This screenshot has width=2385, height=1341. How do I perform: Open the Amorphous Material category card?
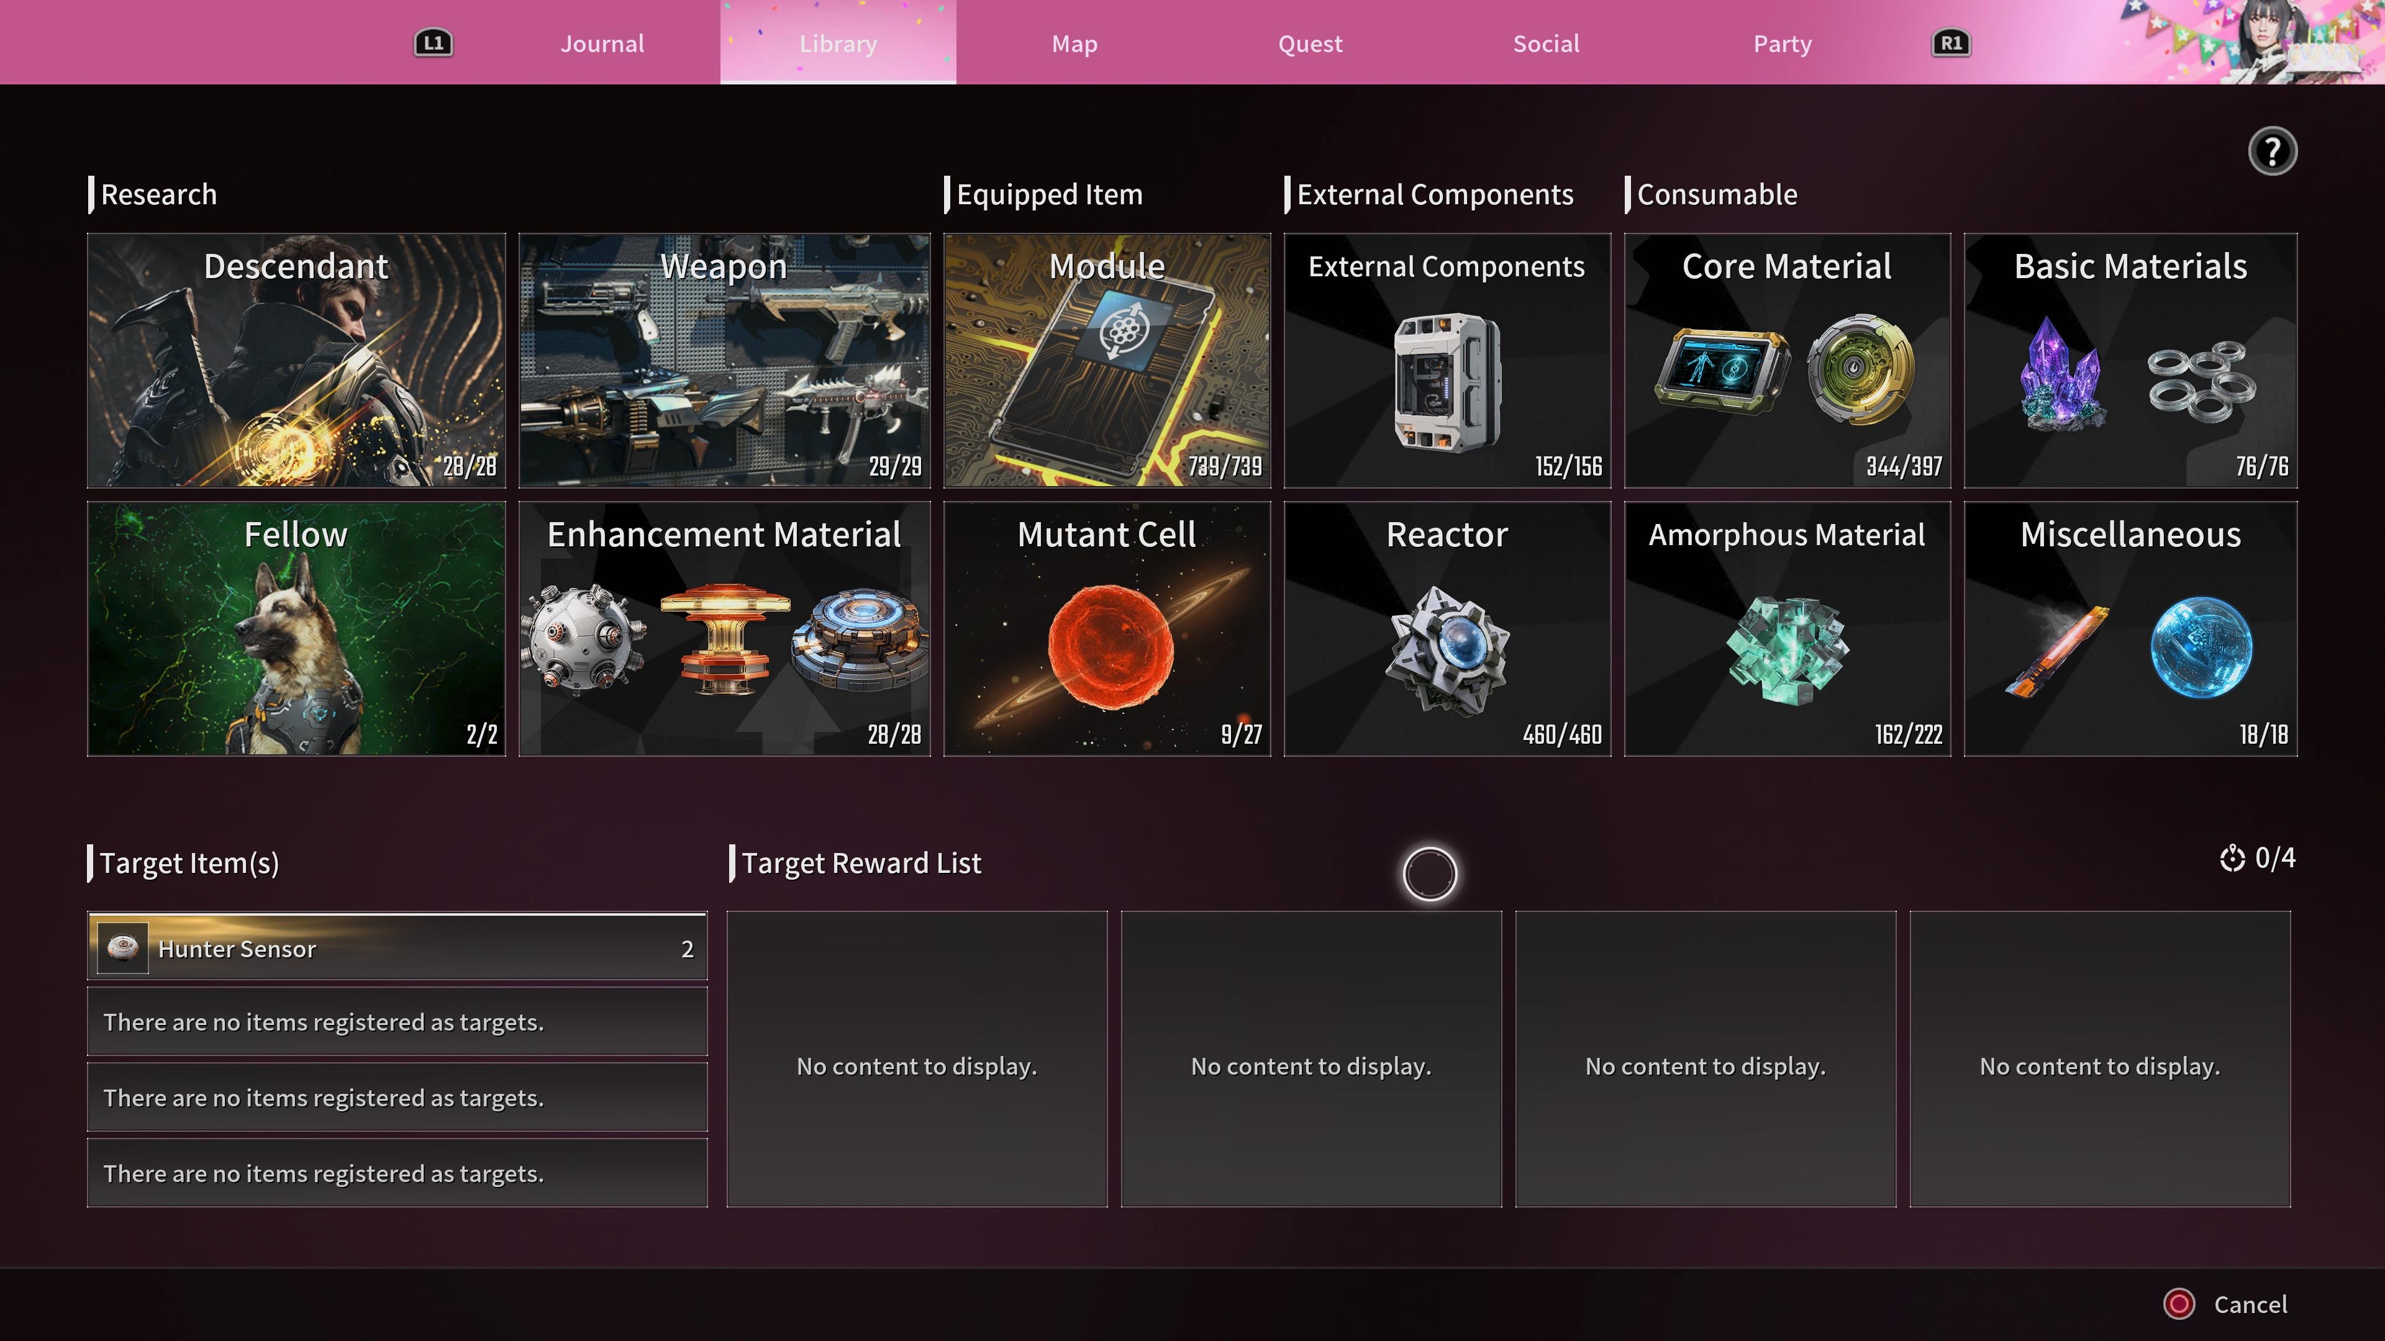point(1787,628)
